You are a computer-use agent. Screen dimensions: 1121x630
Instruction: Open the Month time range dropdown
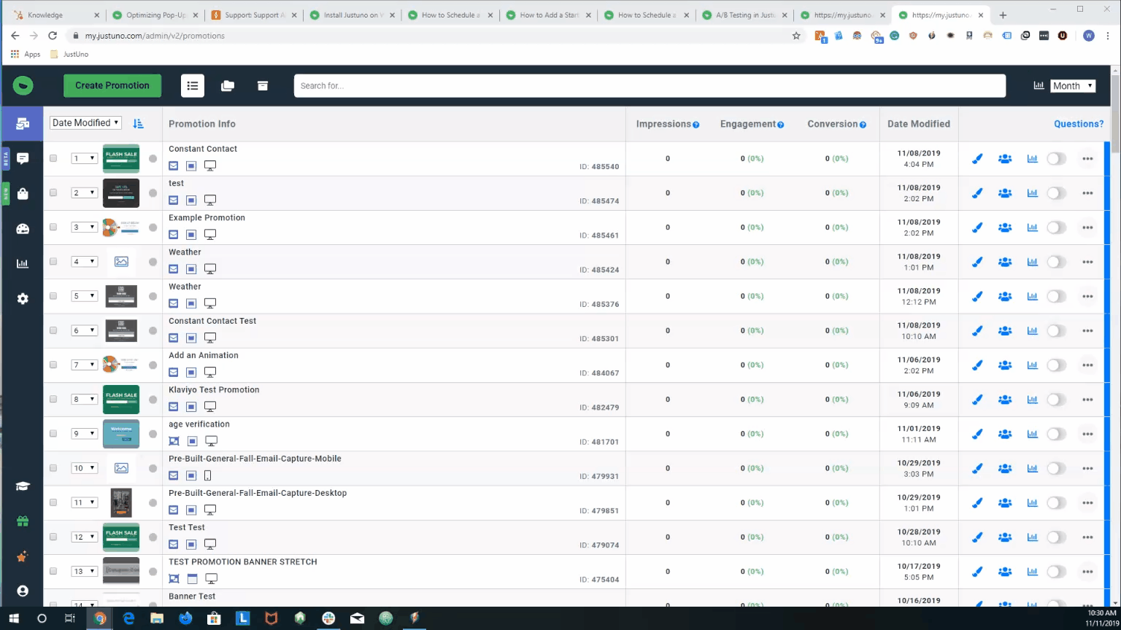point(1072,85)
